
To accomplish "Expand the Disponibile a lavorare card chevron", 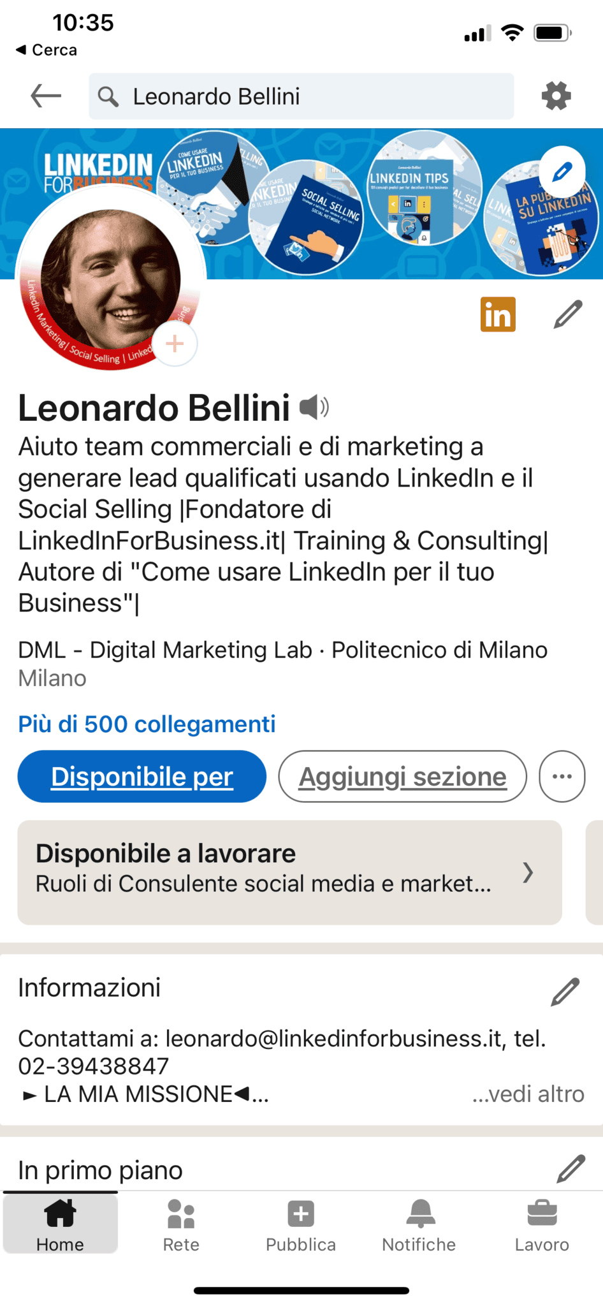I will [x=528, y=872].
